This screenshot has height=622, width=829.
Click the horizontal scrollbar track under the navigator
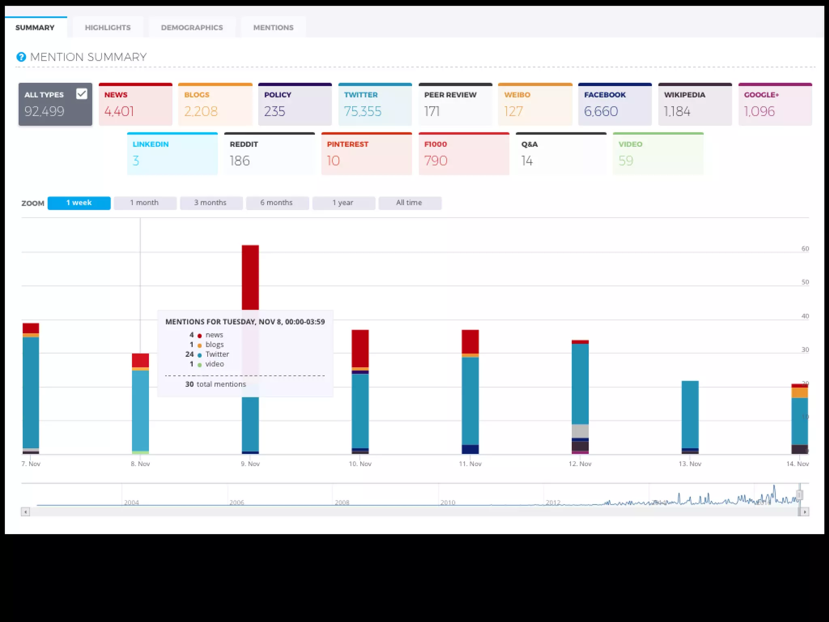coord(405,512)
